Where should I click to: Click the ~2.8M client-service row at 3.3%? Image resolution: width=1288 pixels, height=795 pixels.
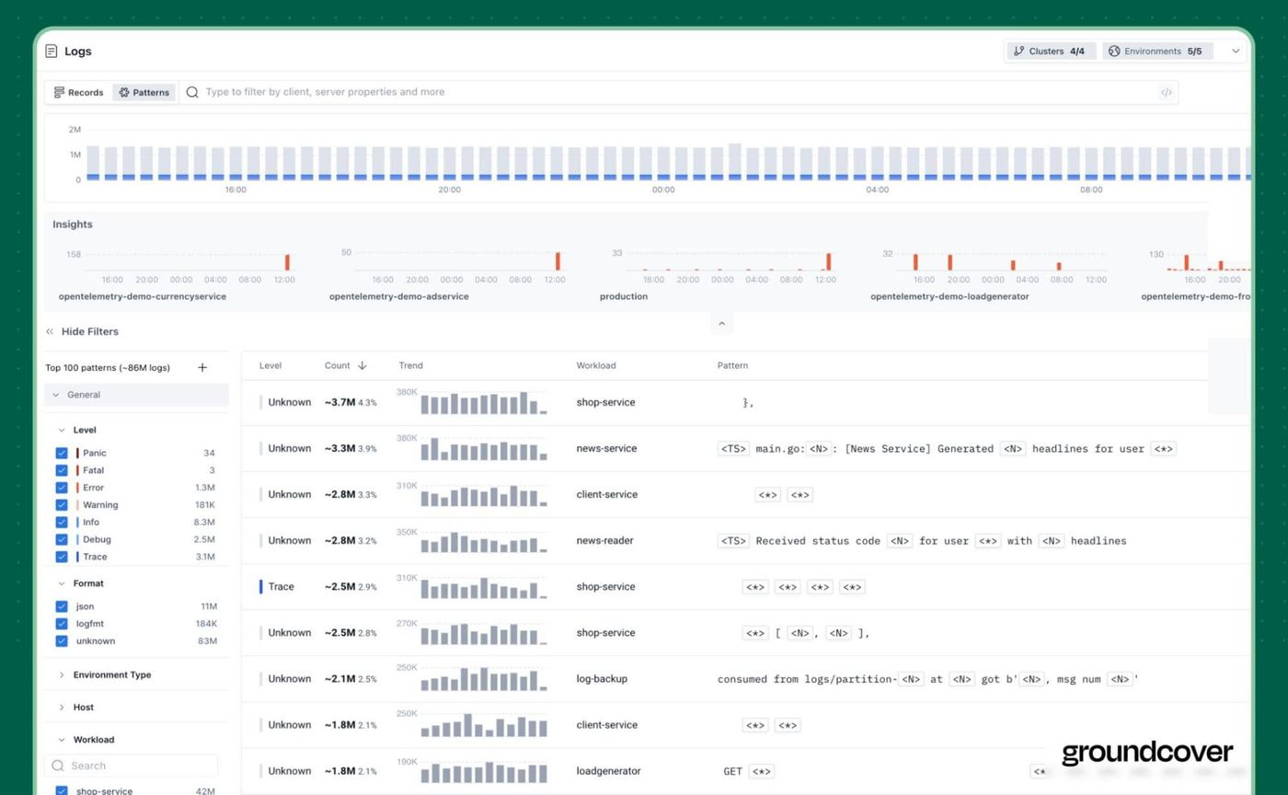point(745,494)
